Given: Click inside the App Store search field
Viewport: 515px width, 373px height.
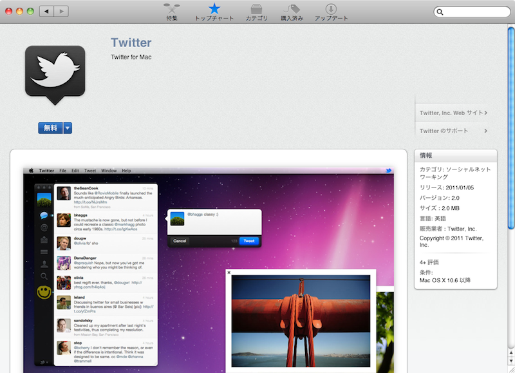Looking at the screenshot, I should (x=472, y=12).
